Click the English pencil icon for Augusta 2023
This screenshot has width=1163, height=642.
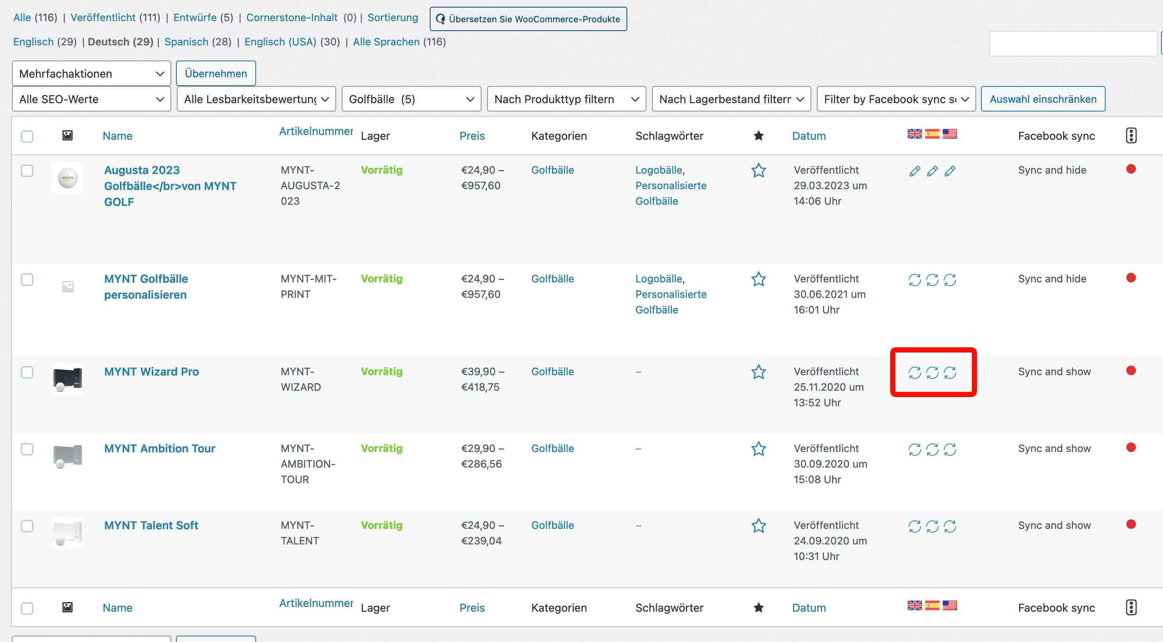tap(915, 171)
